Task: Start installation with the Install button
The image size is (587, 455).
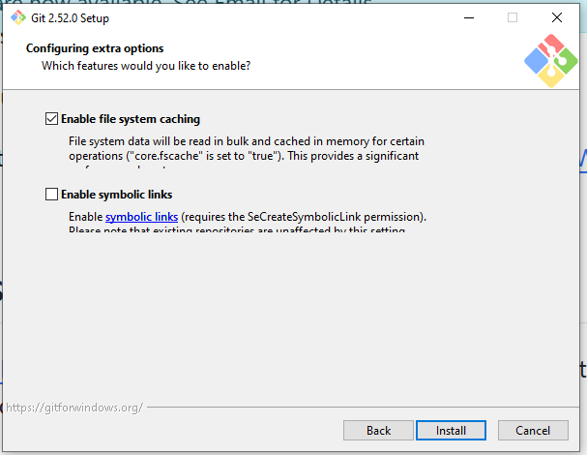Action: coord(451,430)
